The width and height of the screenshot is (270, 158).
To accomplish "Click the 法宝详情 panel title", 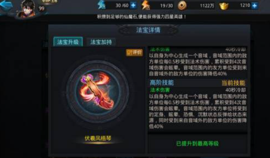I will tap(148, 30).
